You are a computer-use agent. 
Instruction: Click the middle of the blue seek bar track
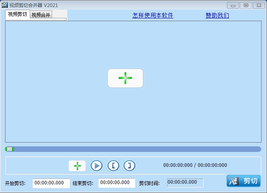click(133, 149)
